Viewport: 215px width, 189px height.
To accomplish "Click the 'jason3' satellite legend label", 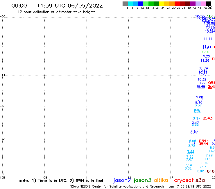I will [142, 180].
